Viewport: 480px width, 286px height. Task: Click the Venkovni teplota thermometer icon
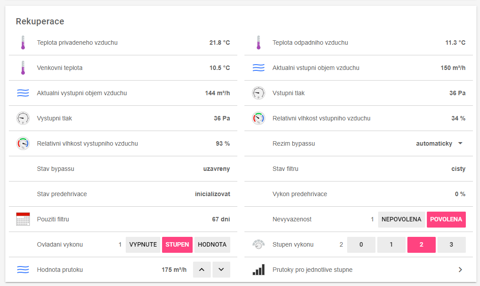pos(23,68)
